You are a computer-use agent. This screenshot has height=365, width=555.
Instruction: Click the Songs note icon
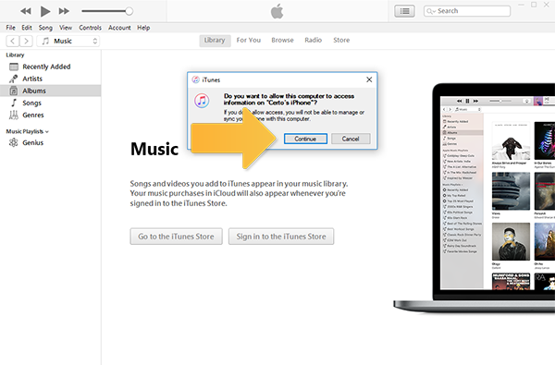tap(14, 103)
